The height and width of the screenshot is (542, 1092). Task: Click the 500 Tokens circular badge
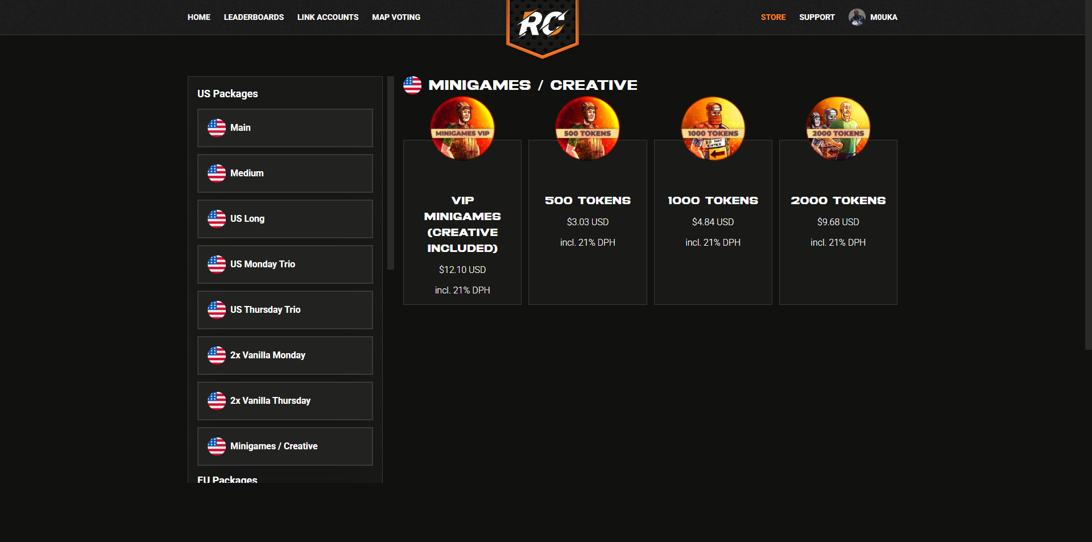587,128
